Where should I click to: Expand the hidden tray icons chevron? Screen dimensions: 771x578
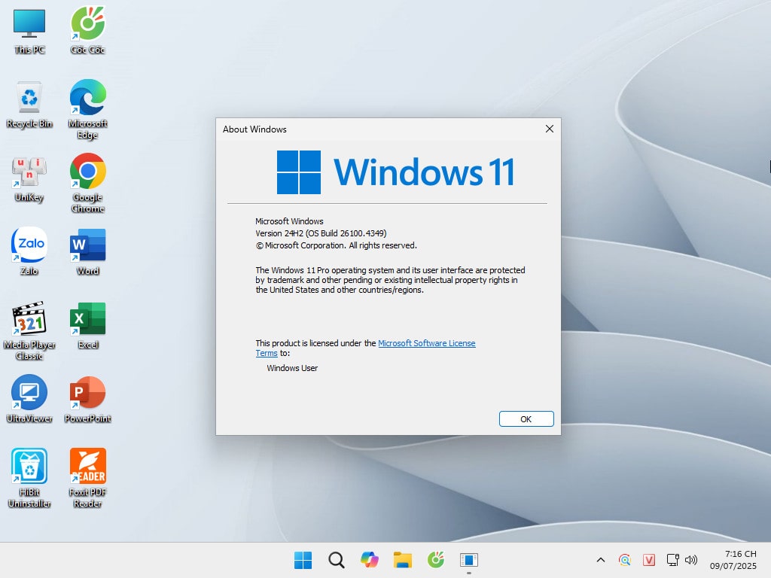pos(601,560)
